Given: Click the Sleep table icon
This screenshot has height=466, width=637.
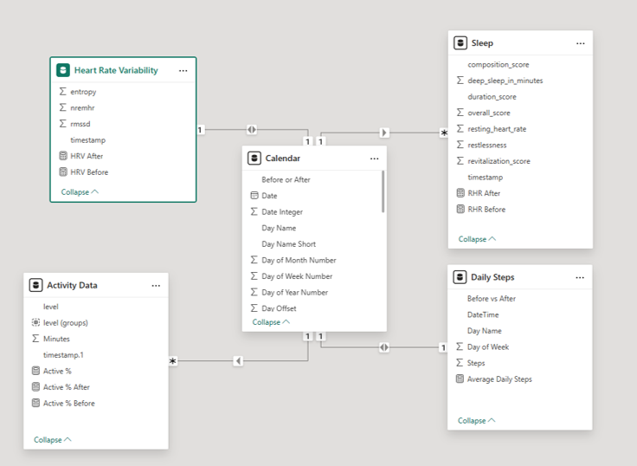Looking at the screenshot, I should (x=460, y=42).
